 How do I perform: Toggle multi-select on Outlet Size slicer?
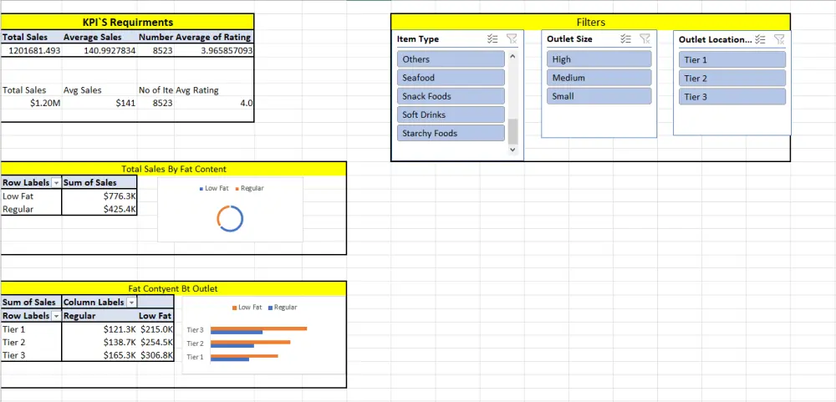626,39
